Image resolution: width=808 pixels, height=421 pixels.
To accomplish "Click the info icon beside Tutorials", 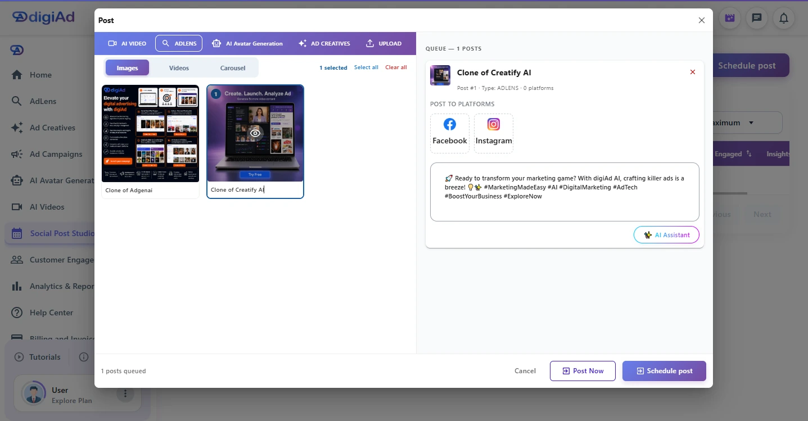I will 84,357.
